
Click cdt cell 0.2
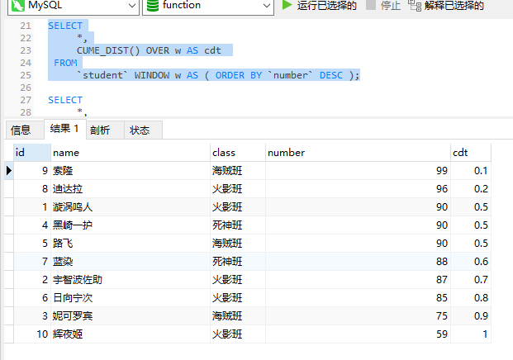tap(471, 188)
